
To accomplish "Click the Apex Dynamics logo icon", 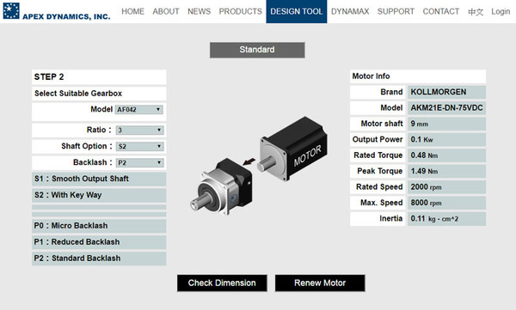I will tap(11, 10).
